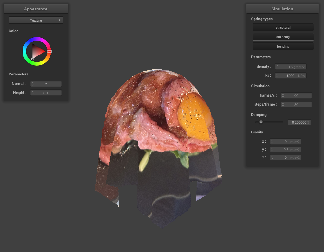Click the gravity x stepper arrows
The image size is (324, 252).
[272, 142]
